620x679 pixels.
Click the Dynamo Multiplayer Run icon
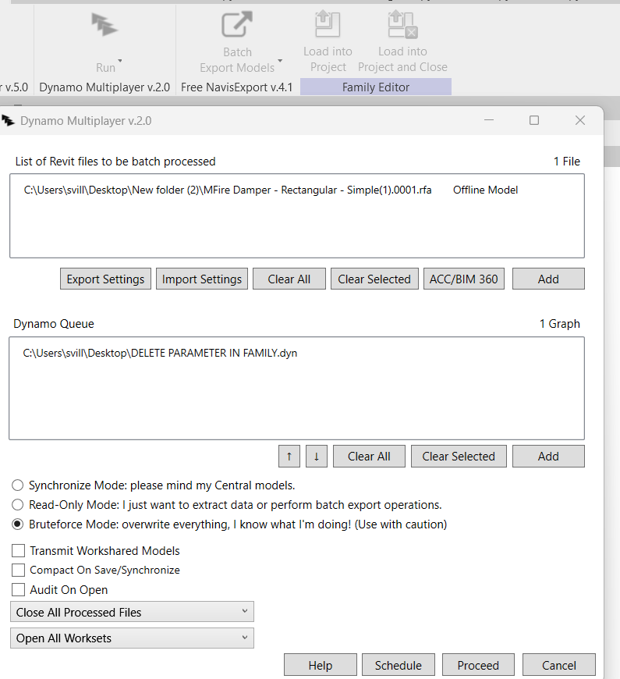point(105,25)
